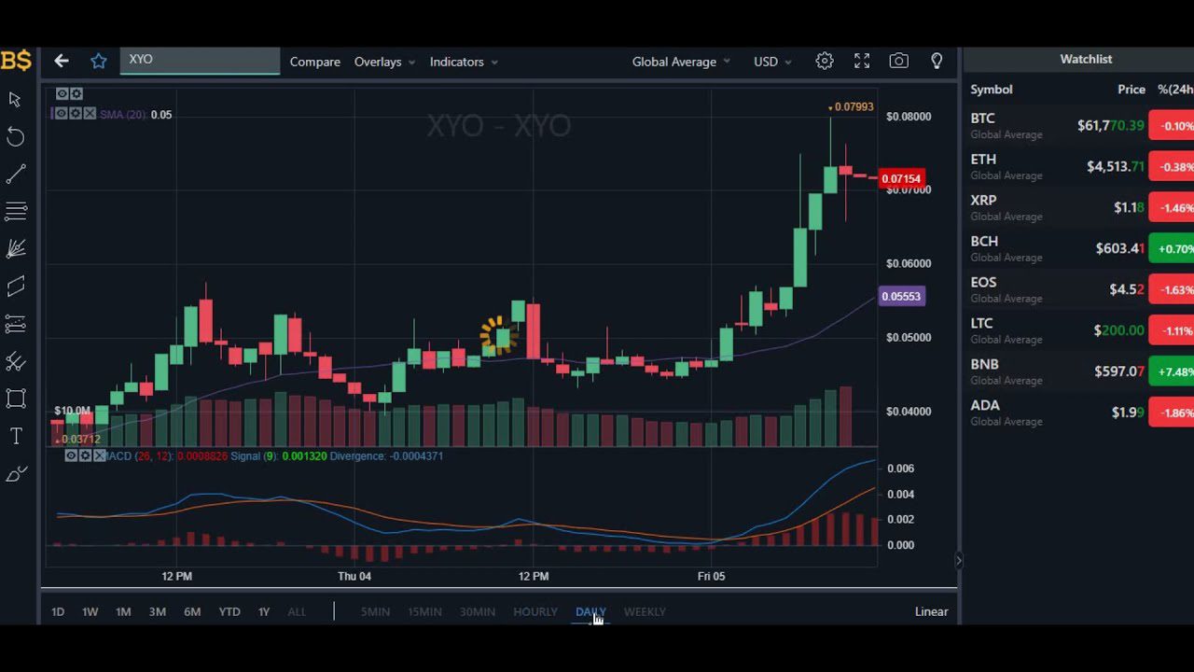The height and width of the screenshot is (672, 1194).
Task: Select the pointer/cursor tool
Action: tap(15, 100)
